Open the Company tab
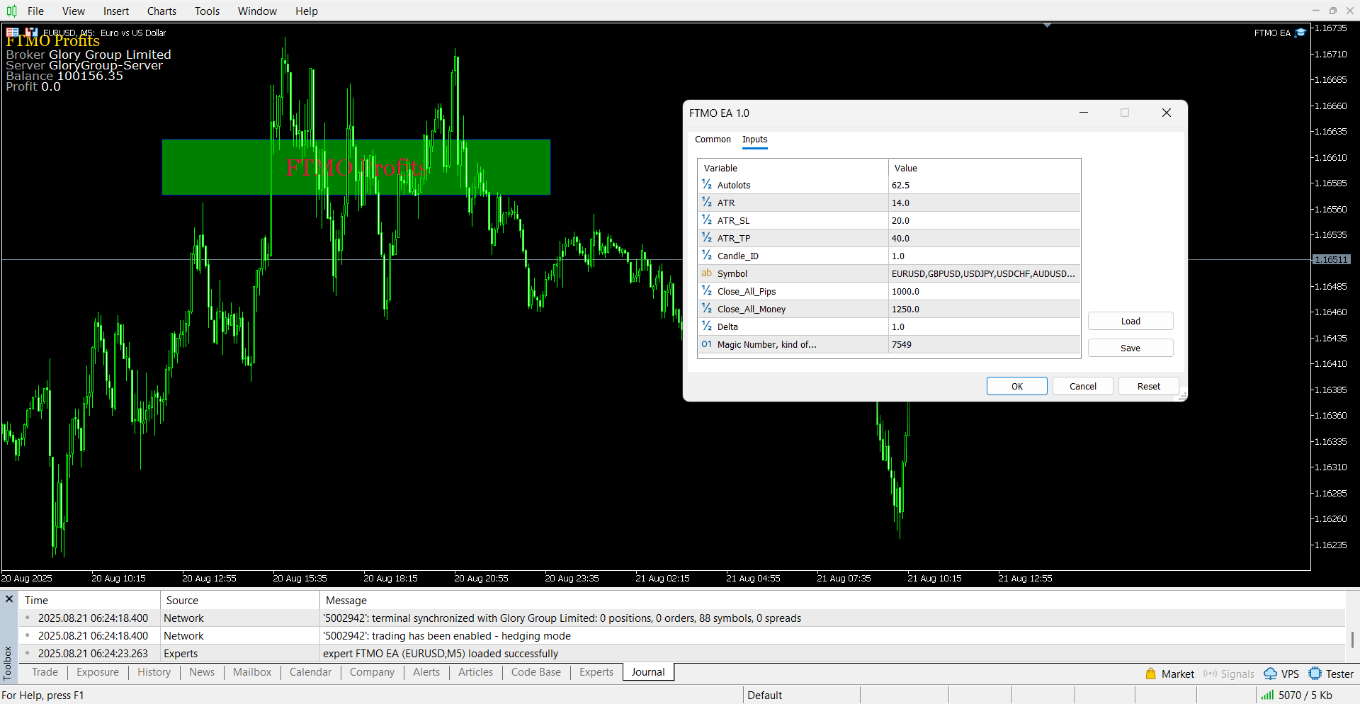The image size is (1360, 704). coord(372,672)
